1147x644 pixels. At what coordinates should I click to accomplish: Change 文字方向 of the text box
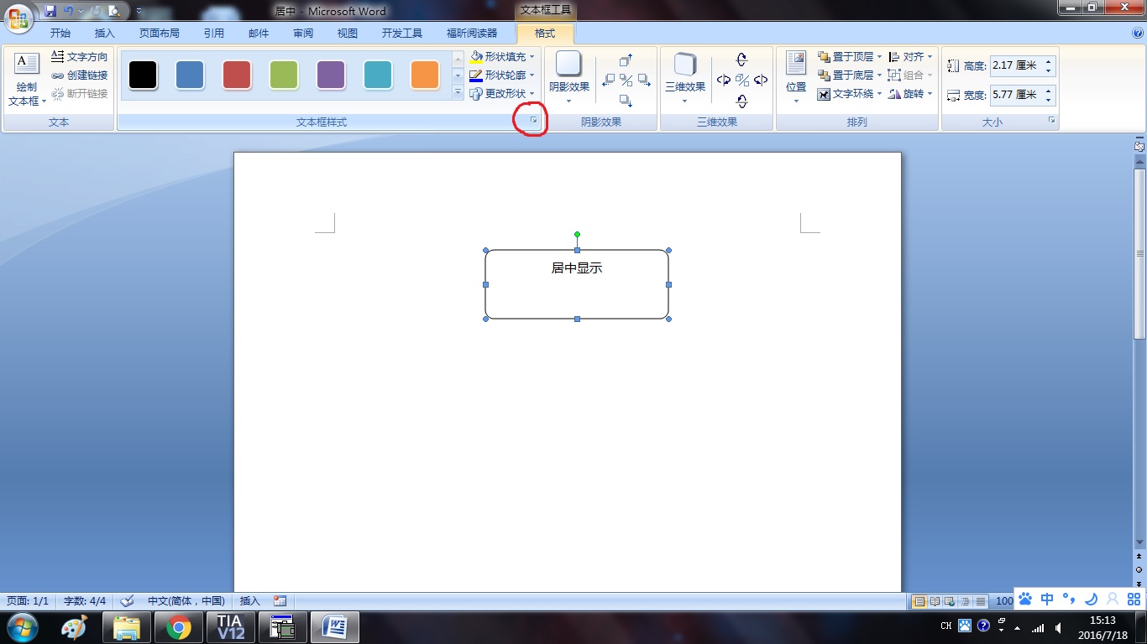pyautogui.click(x=80, y=57)
